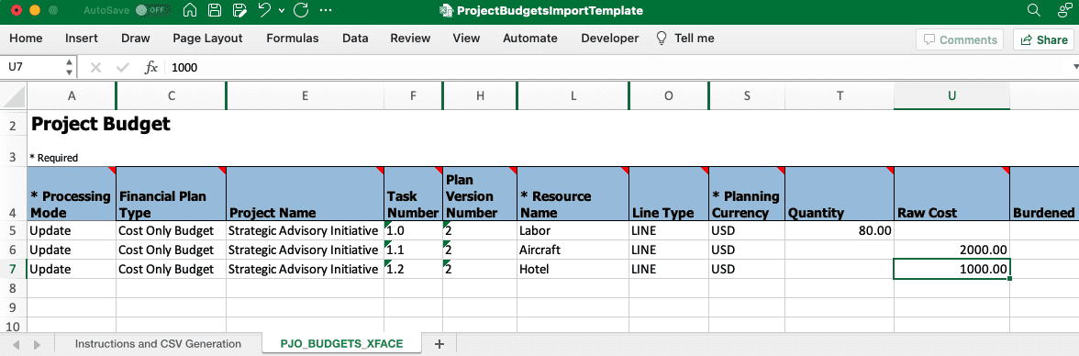
Task: Open the Formulas tab
Action: point(293,39)
